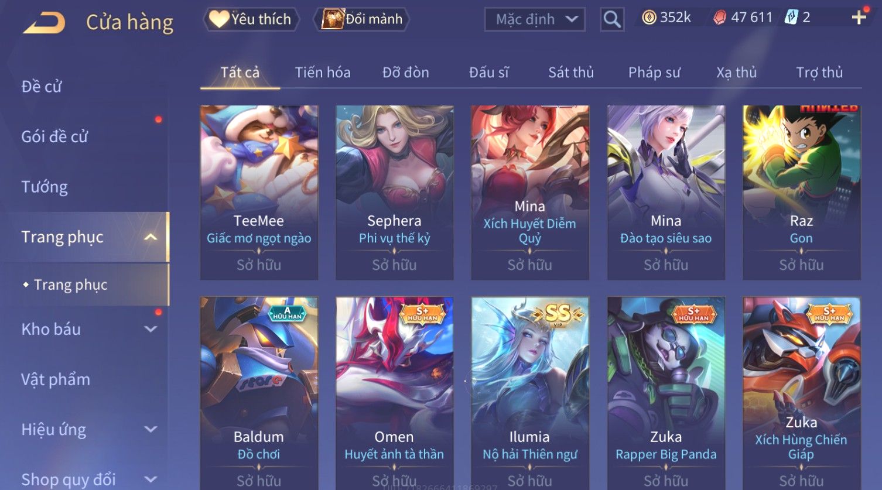This screenshot has height=490, width=882.
Task: Open Gói đề cử in the sidebar
Action: click(54, 137)
